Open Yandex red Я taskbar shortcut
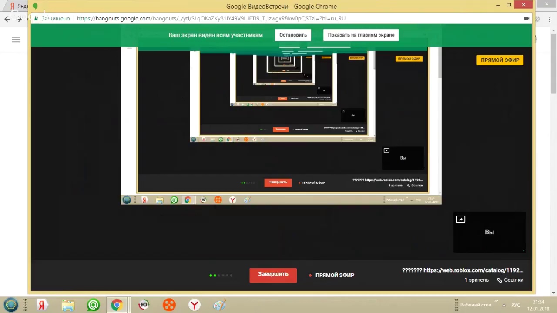 pyautogui.click(x=42, y=305)
